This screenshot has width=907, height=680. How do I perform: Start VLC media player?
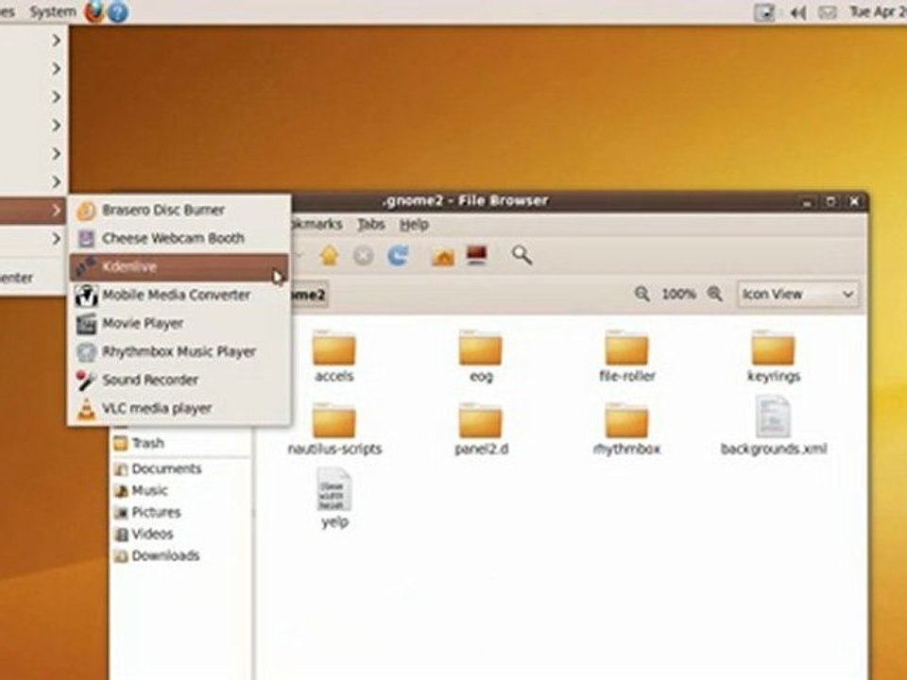(x=180, y=408)
